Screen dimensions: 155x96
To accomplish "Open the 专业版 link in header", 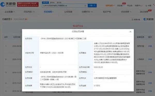I will point(130,5).
